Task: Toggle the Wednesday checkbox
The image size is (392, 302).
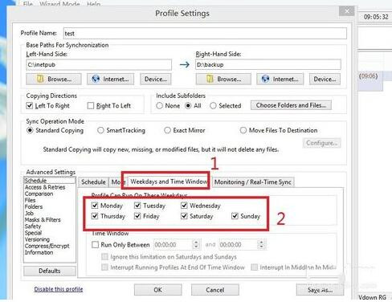Action: (184, 206)
